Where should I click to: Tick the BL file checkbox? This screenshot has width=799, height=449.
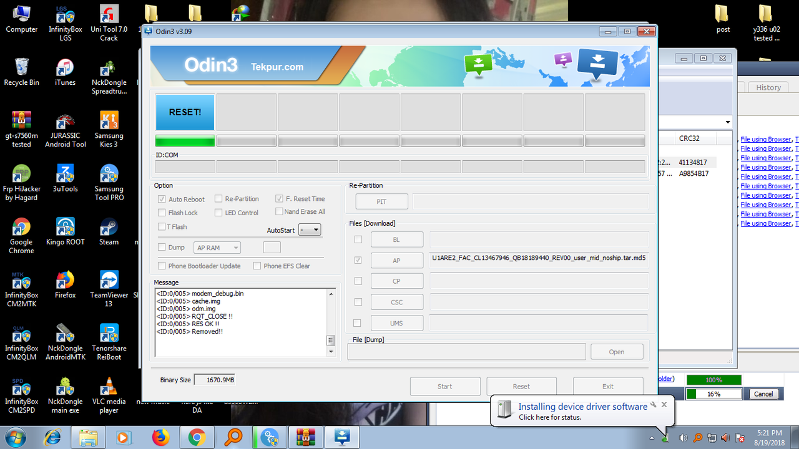358,239
